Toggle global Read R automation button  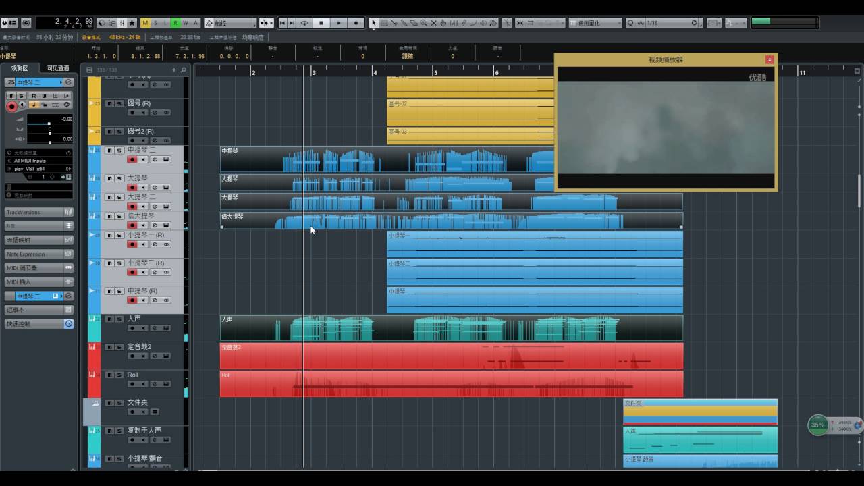click(x=175, y=23)
